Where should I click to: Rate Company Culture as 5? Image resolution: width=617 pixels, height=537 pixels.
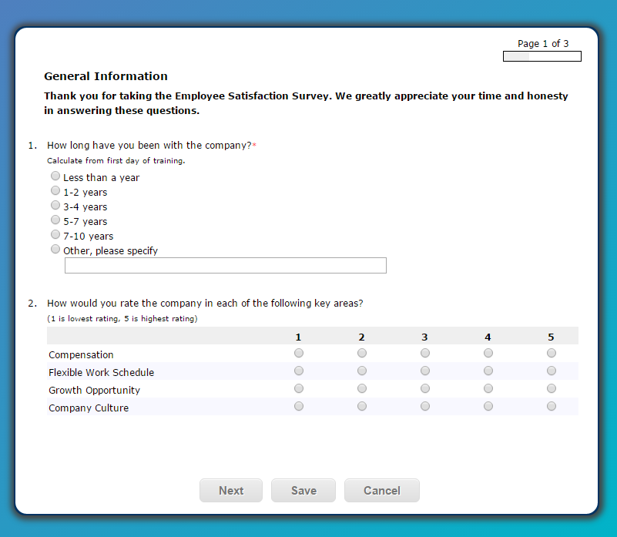coord(551,406)
